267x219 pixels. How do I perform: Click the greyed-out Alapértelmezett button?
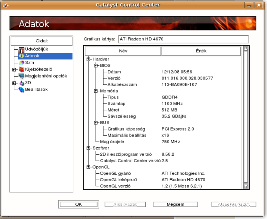click(234, 204)
